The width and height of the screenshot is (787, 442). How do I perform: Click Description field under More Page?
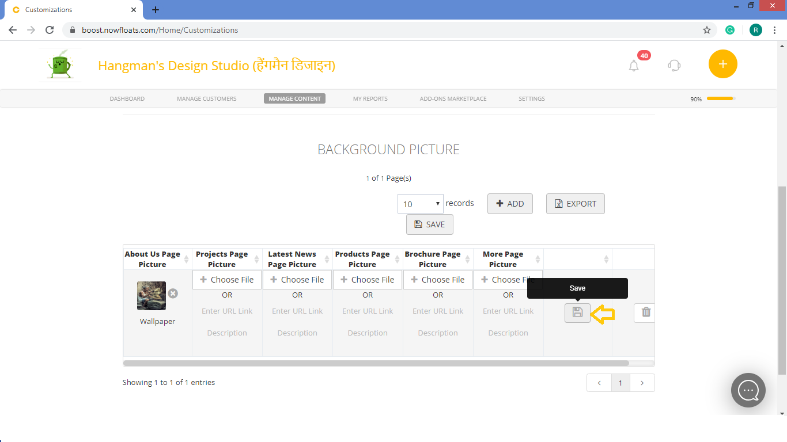coord(508,333)
